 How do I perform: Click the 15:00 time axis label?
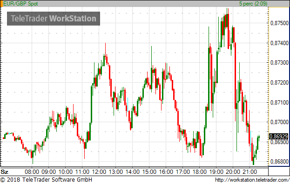point(149,172)
